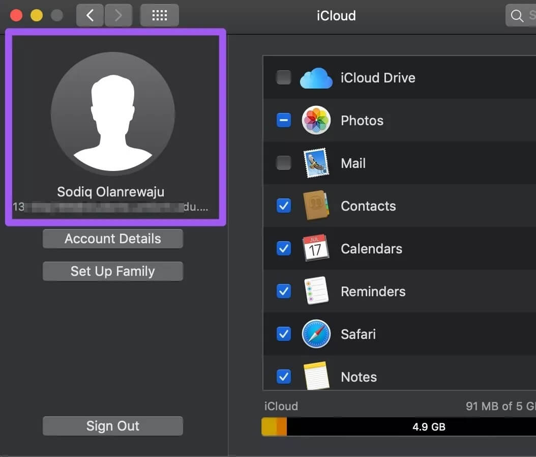This screenshot has width=536, height=457.
Task: Click the Contacts address book icon
Action: coord(316,205)
